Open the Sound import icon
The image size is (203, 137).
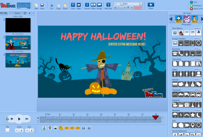(x=87, y=6)
